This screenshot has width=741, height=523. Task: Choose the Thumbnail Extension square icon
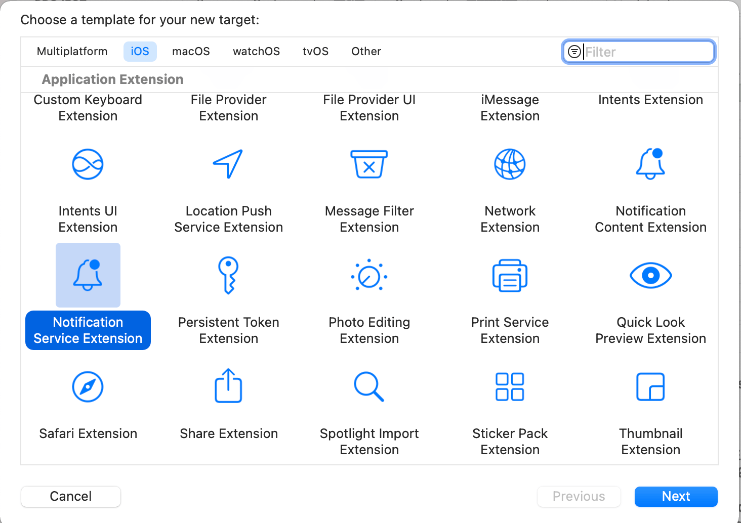650,387
